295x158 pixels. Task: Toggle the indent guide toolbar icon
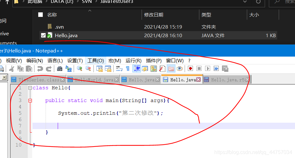coord(136,69)
